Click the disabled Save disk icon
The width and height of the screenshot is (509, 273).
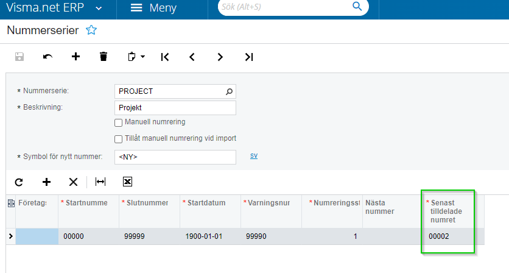coord(19,57)
